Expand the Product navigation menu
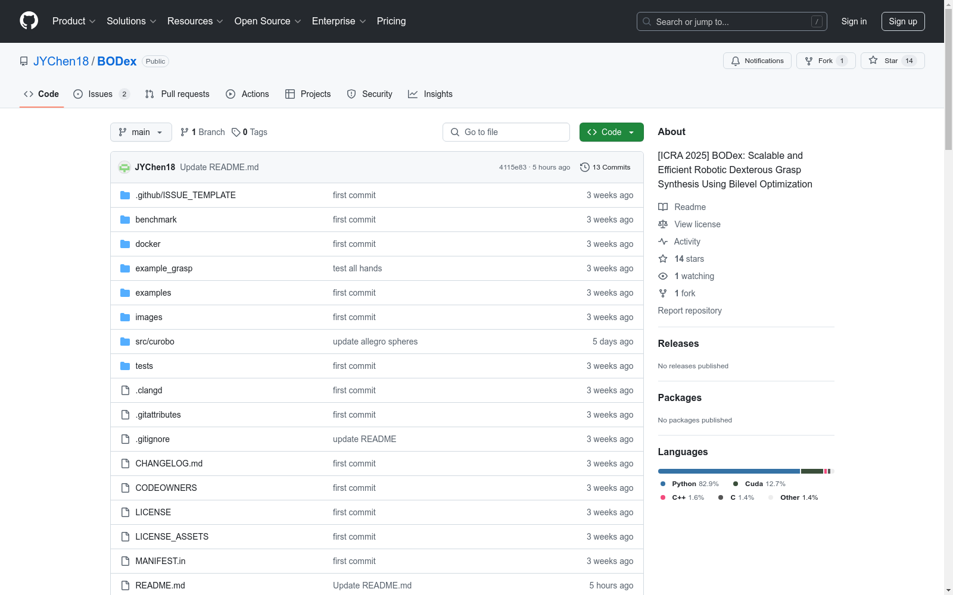Screen dimensions: 953x595 pos(74,21)
